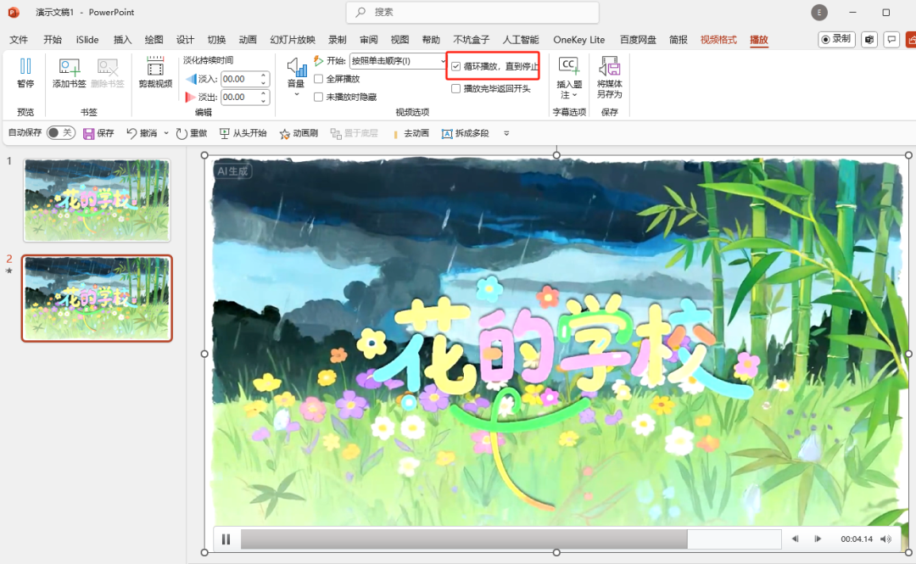Click the video playback progress bar
Screen dimensions: 916x564
pos(511,539)
